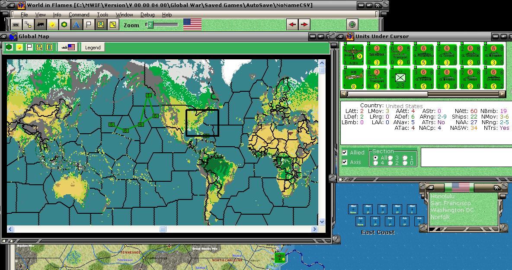Select Section radio button 1

(405, 158)
